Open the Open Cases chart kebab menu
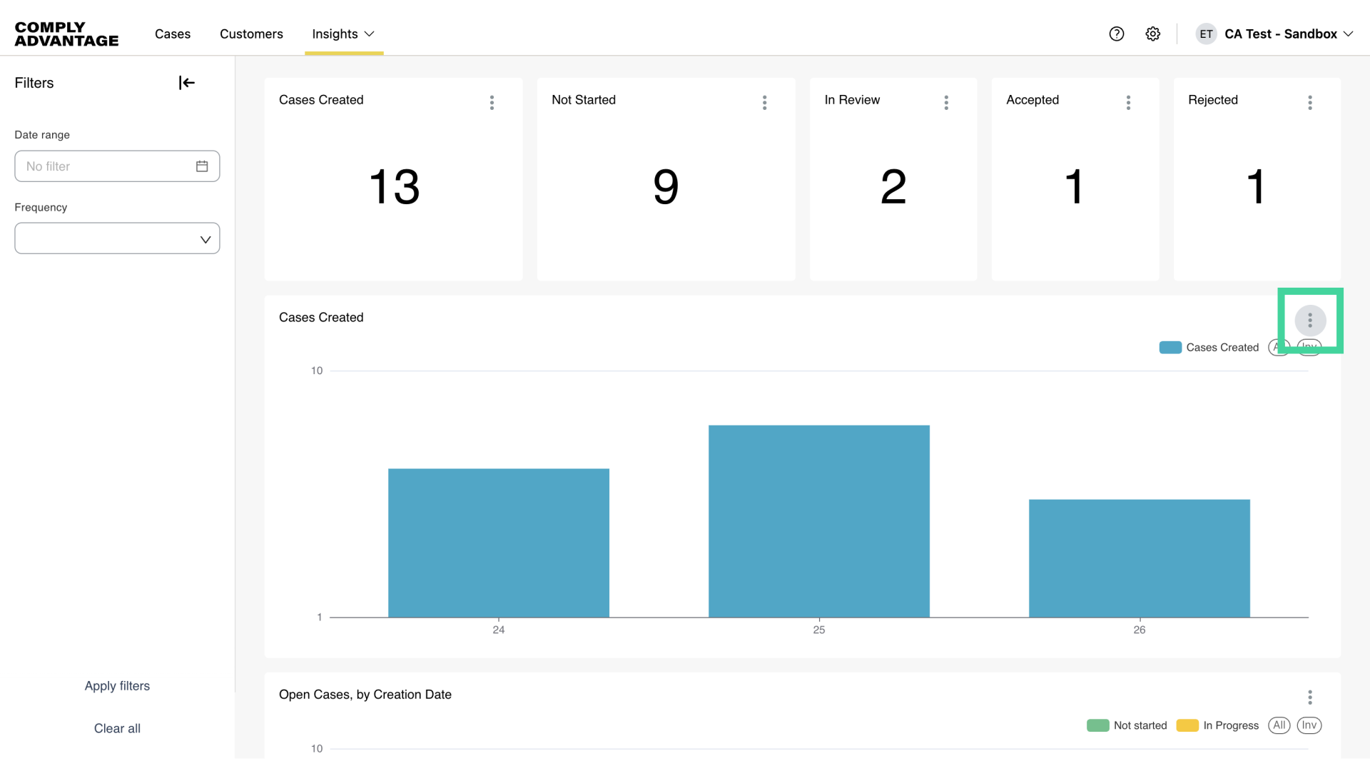1370x771 pixels. tap(1310, 697)
